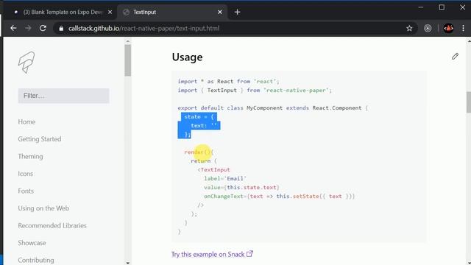
Task: Select the TextInput tab
Action: (x=171, y=12)
